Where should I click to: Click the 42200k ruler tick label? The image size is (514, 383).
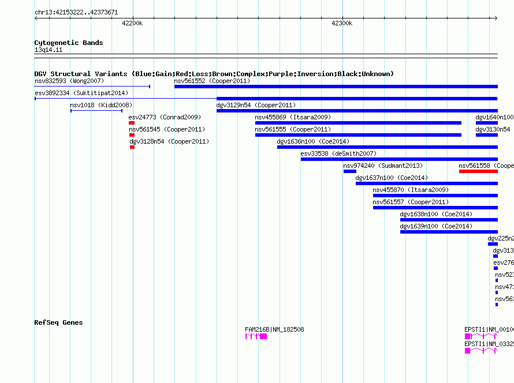132,23
